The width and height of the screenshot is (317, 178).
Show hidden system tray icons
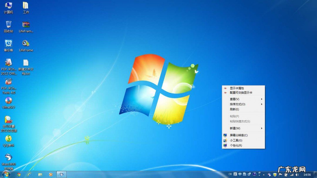[264, 174]
